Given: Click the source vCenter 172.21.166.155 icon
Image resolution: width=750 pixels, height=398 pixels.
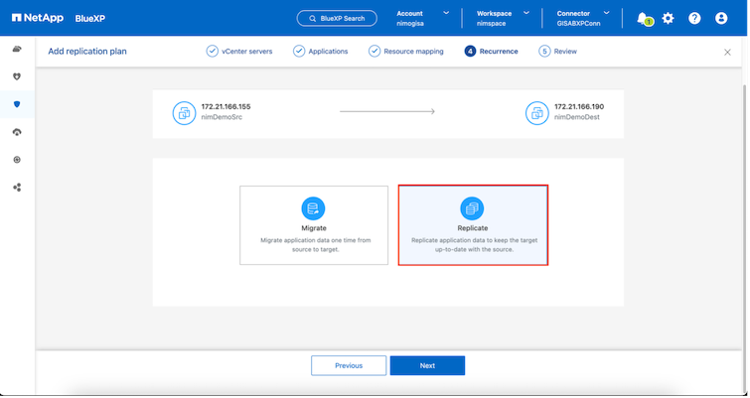Looking at the screenshot, I should coord(184,113).
